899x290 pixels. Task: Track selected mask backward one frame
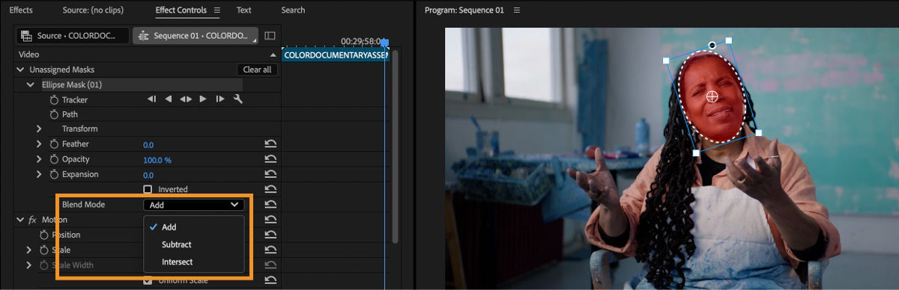click(152, 99)
